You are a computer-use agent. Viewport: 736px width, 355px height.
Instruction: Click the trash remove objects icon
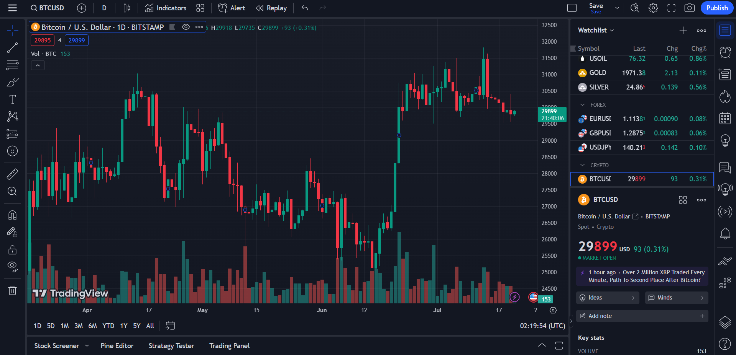[12, 290]
